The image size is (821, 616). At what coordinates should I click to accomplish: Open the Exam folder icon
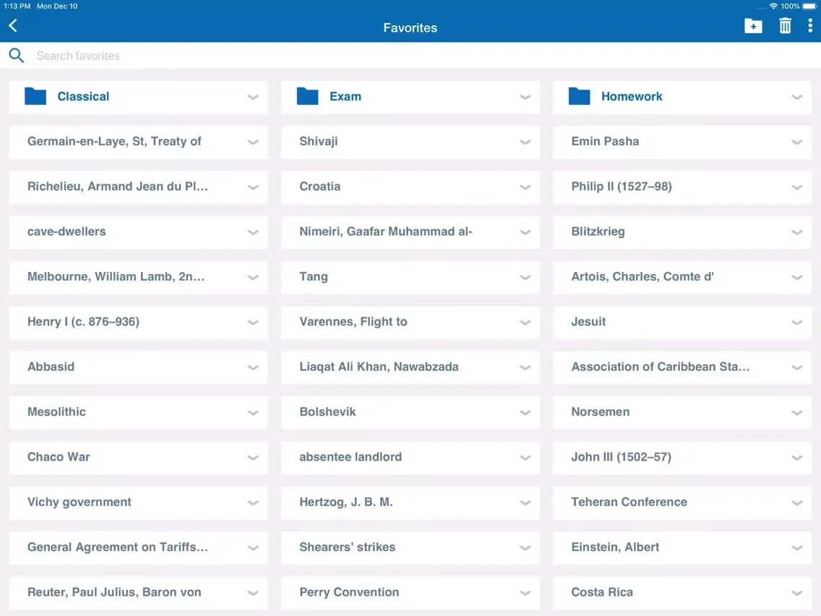[x=308, y=96]
